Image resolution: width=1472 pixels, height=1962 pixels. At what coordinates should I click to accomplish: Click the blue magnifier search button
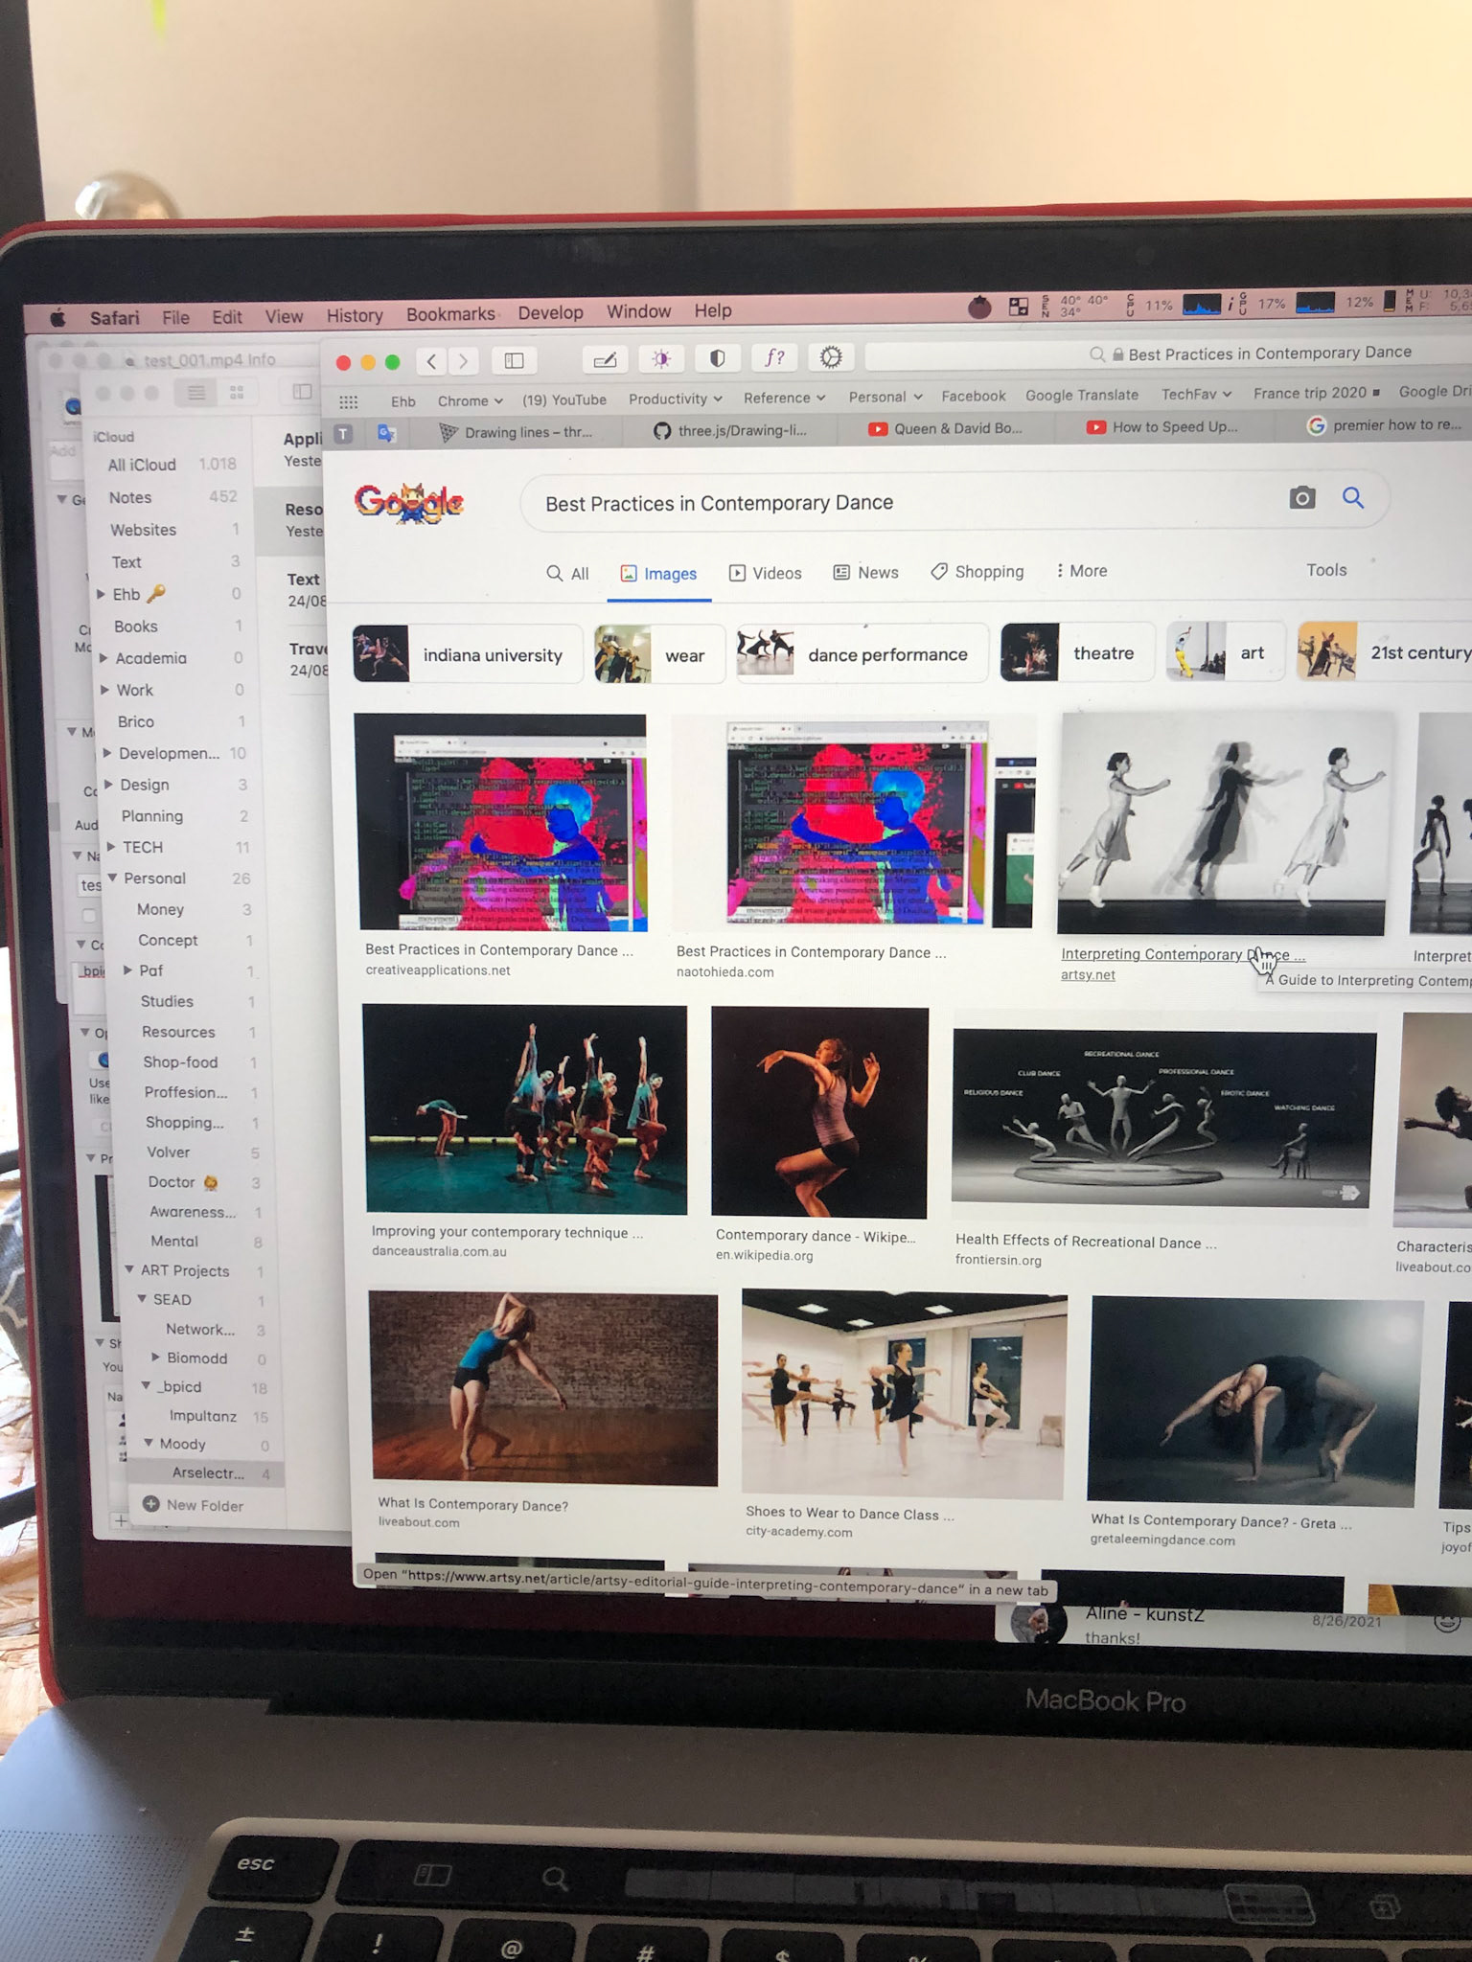pyautogui.click(x=1352, y=496)
